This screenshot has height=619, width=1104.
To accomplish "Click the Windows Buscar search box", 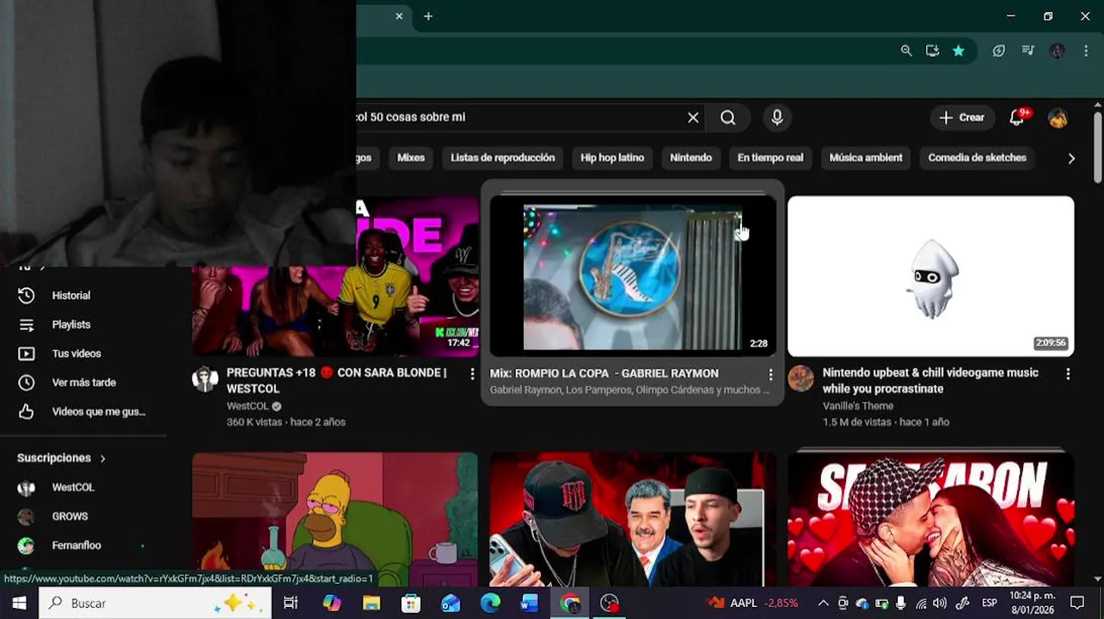I will click(155, 603).
